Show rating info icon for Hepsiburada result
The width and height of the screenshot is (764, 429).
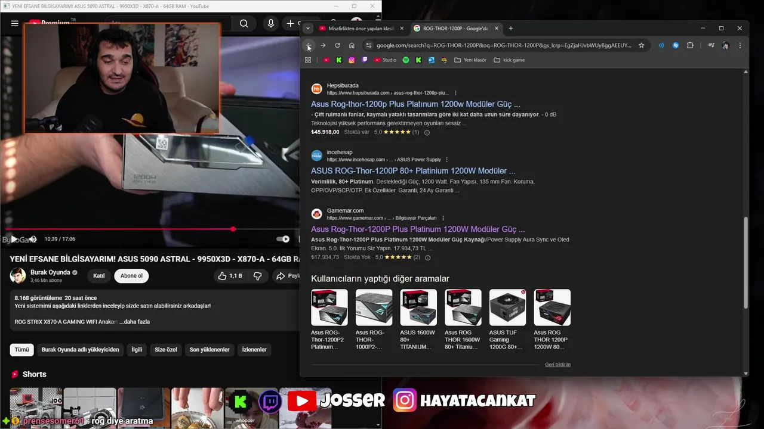tap(427, 132)
